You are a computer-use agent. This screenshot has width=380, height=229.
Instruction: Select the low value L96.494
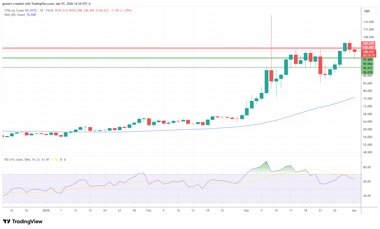coord(89,10)
